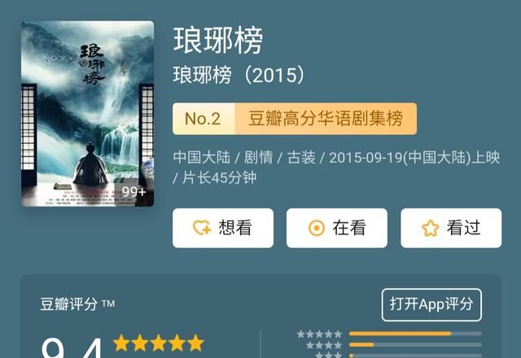
Task: Mark the show as 看过
Action: (451, 228)
